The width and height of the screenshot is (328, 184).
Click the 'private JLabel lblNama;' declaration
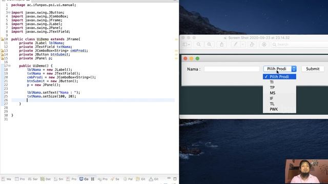pyautogui.click(x=42, y=43)
